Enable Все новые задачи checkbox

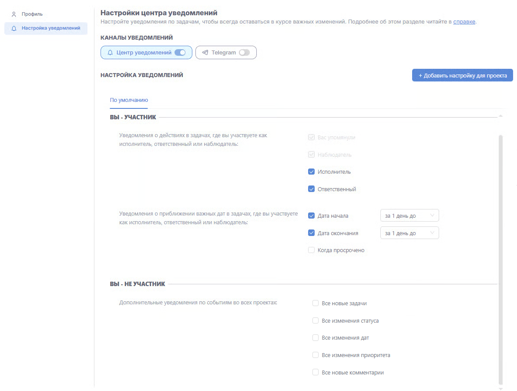(316, 303)
